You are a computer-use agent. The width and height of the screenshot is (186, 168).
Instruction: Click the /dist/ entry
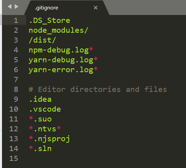42,40
